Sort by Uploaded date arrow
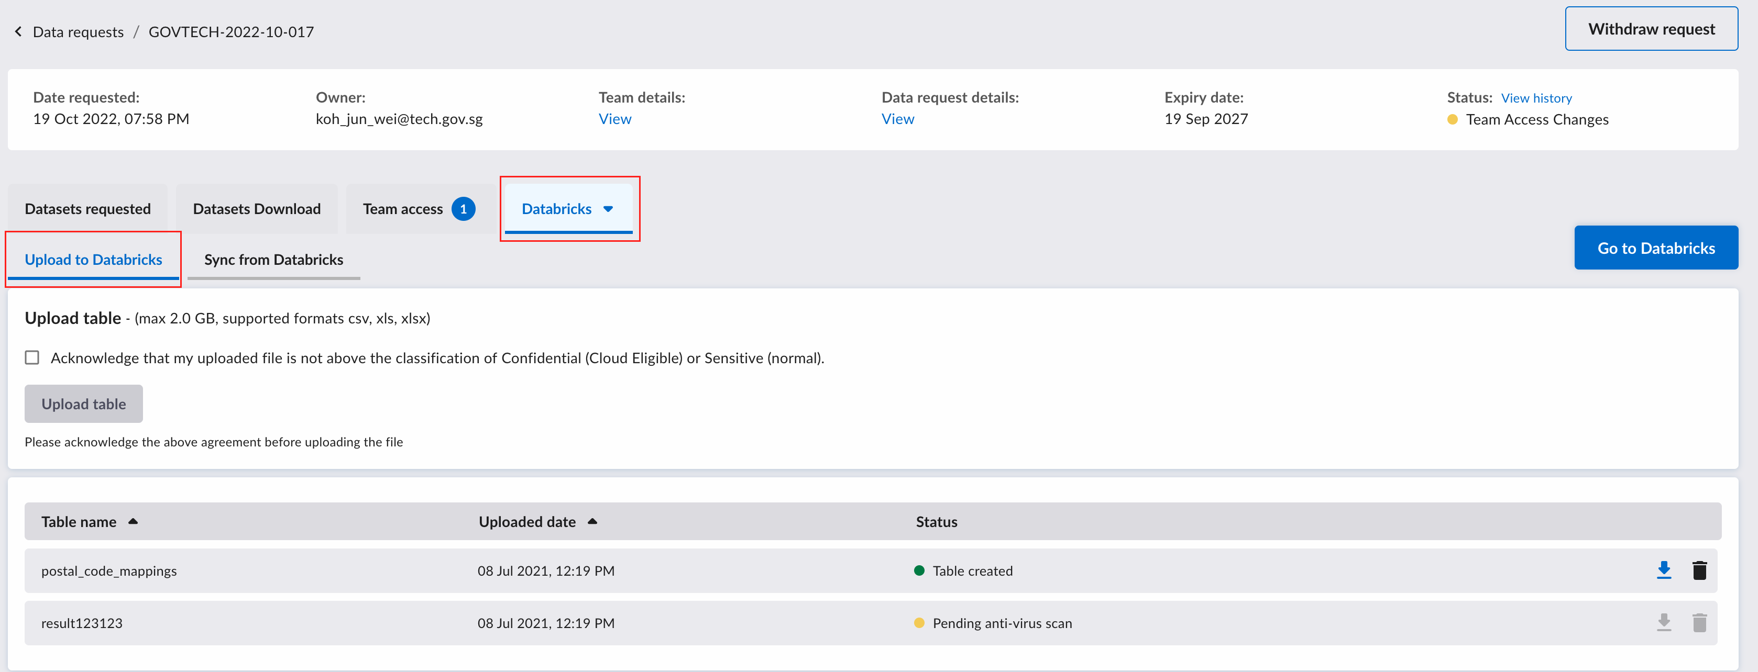Image resolution: width=1758 pixels, height=672 pixels. click(x=592, y=521)
